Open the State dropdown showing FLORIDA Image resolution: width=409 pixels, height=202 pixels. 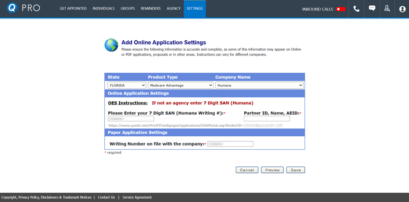click(x=127, y=85)
